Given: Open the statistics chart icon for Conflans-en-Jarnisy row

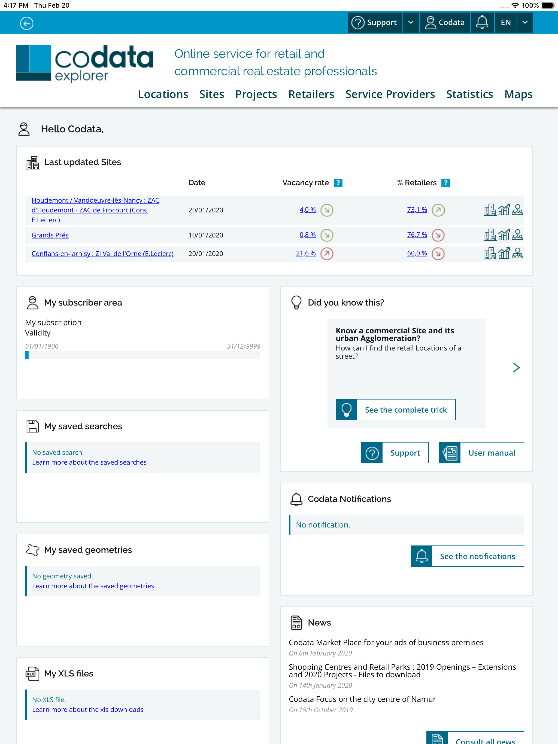Looking at the screenshot, I should click(x=504, y=253).
